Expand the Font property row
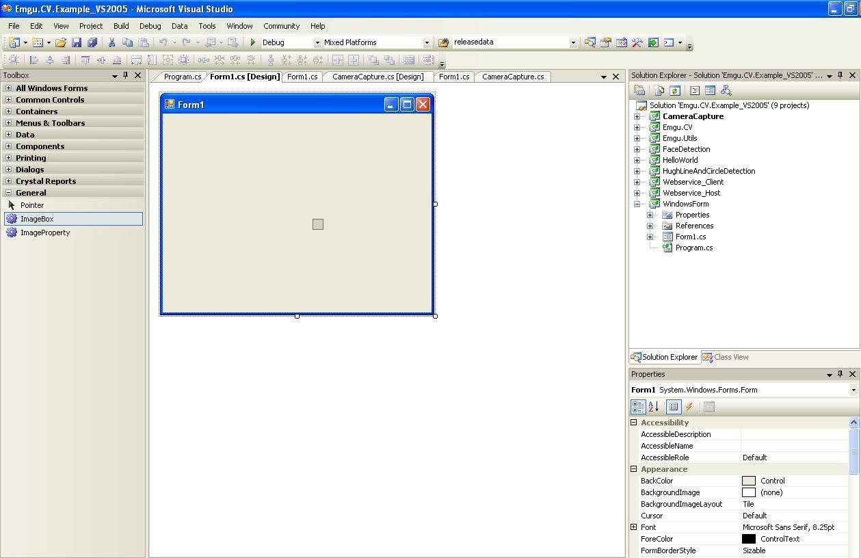Viewport: 861px width, 558px height. pos(633,527)
